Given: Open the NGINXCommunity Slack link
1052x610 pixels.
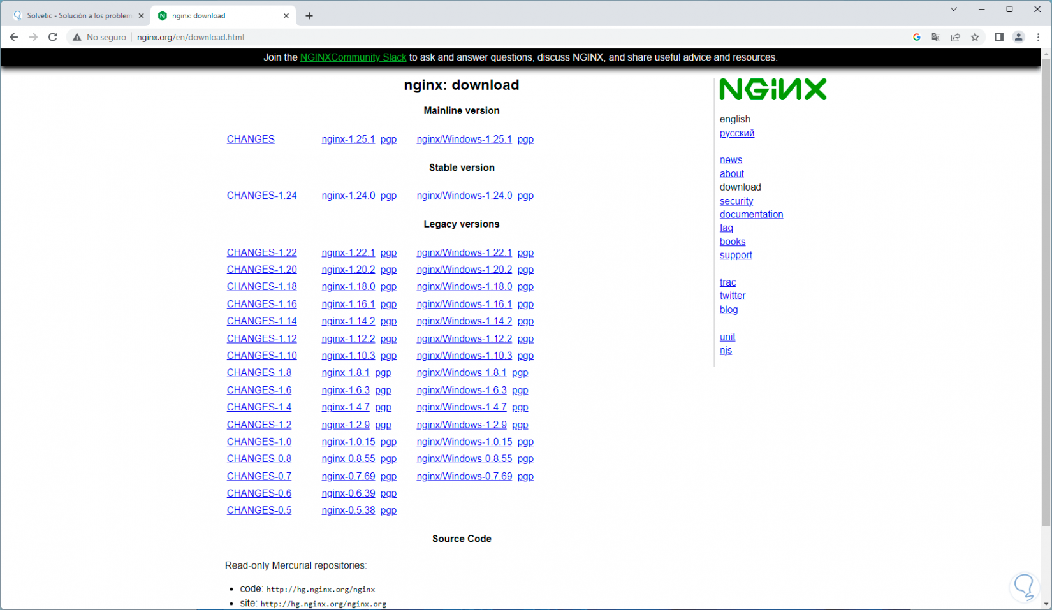Looking at the screenshot, I should (353, 57).
